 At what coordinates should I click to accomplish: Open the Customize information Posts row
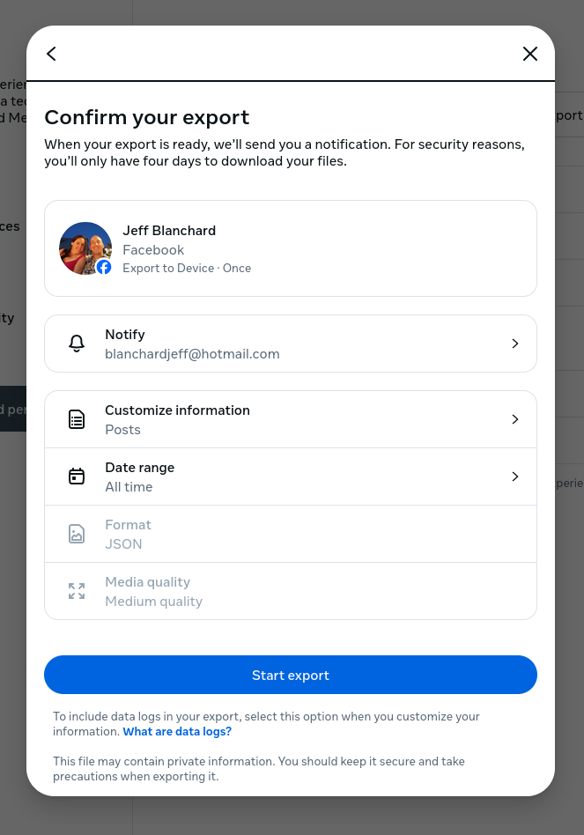(x=291, y=419)
